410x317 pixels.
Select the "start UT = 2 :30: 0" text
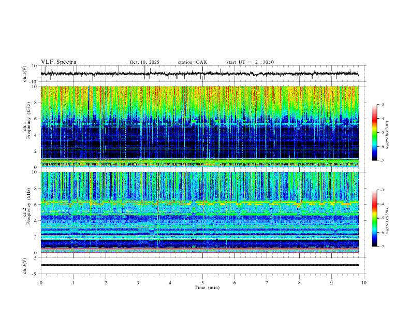[x=250, y=62]
